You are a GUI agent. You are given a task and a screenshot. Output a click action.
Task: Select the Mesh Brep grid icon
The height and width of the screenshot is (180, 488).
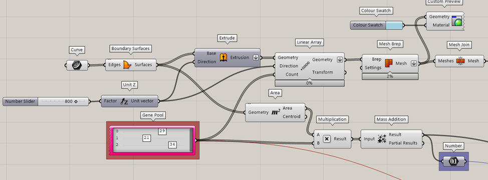[x=389, y=63]
